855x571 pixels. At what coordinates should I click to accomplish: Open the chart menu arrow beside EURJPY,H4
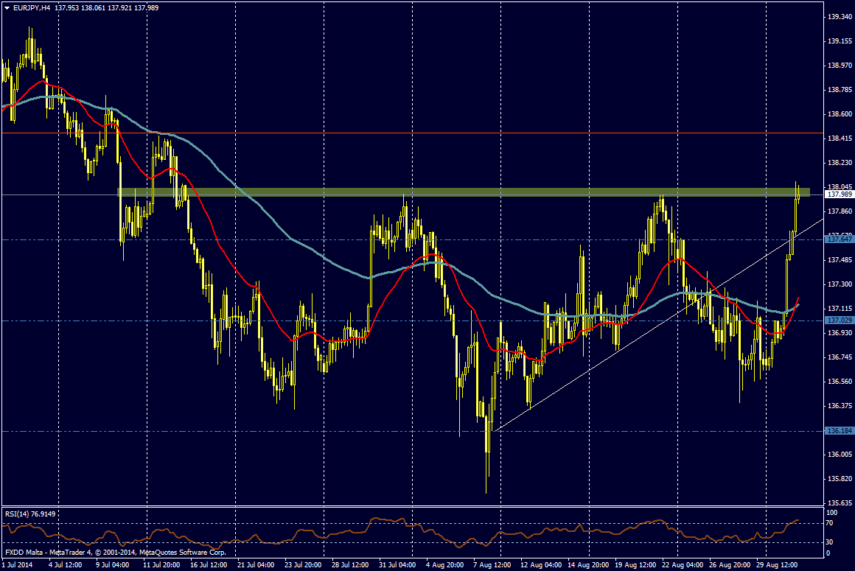coord(7,7)
